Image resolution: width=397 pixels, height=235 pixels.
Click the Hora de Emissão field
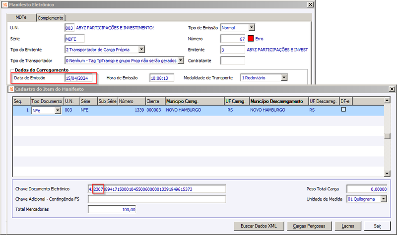click(162, 78)
